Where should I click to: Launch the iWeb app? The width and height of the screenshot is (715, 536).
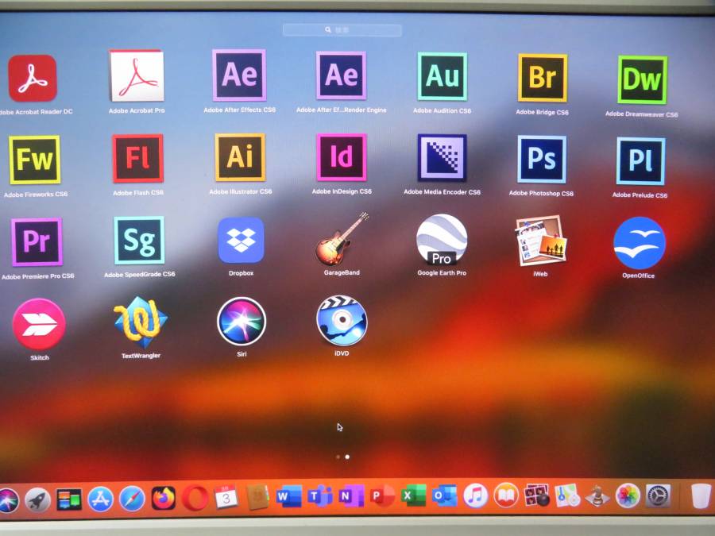point(541,241)
